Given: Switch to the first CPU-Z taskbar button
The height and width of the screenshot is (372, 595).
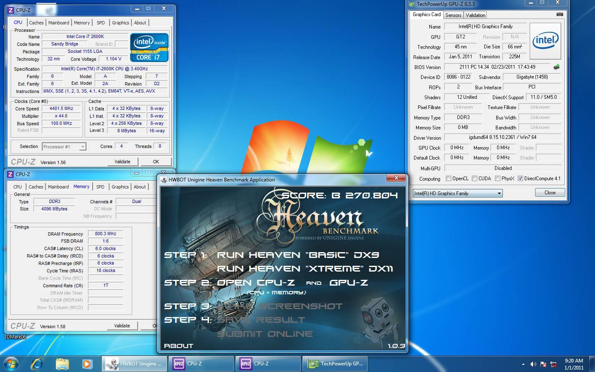Looking at the screenshot, I should pyautogui.click(x=201, y=364).
